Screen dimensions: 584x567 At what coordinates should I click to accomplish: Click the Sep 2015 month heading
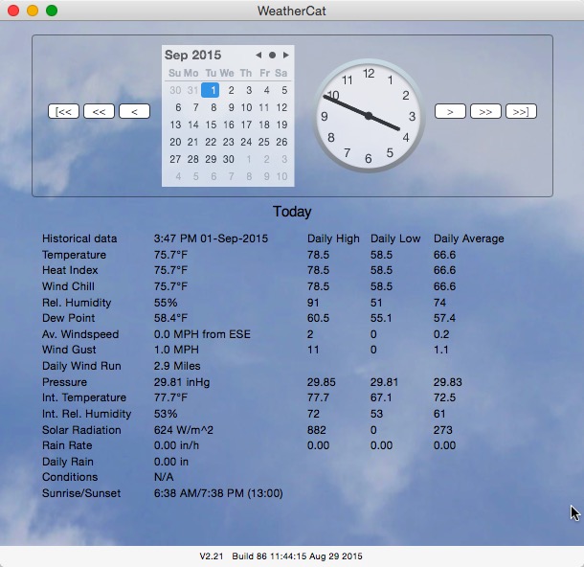coord(193,56)
